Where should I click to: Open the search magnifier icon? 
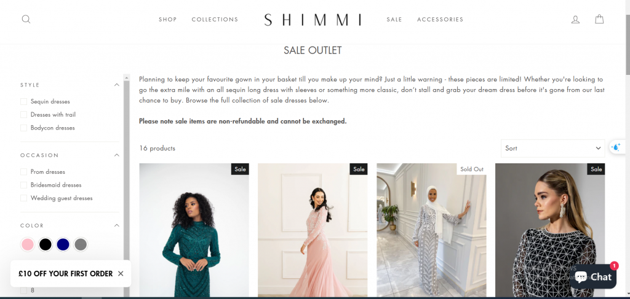pyautogui.click(x=26, y=19)
